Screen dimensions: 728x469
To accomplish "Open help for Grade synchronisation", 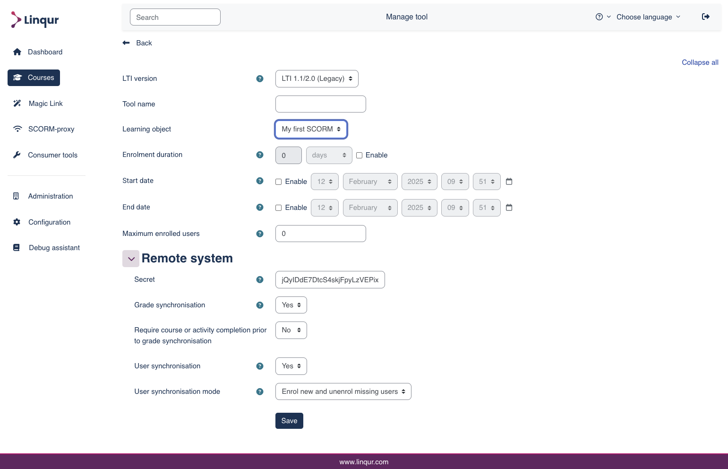I will (260, 305).
